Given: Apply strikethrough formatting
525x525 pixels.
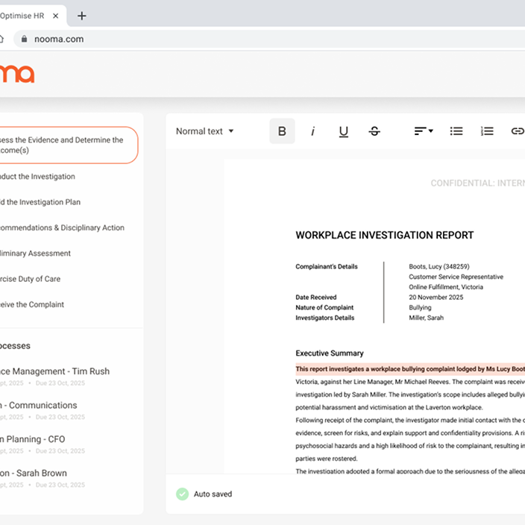Looking at the screenshot, I should point(374,131).
